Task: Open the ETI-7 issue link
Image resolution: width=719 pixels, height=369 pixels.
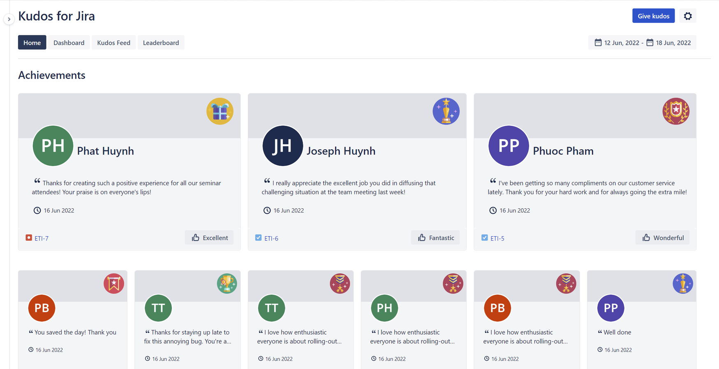Action: pos(42,238)
